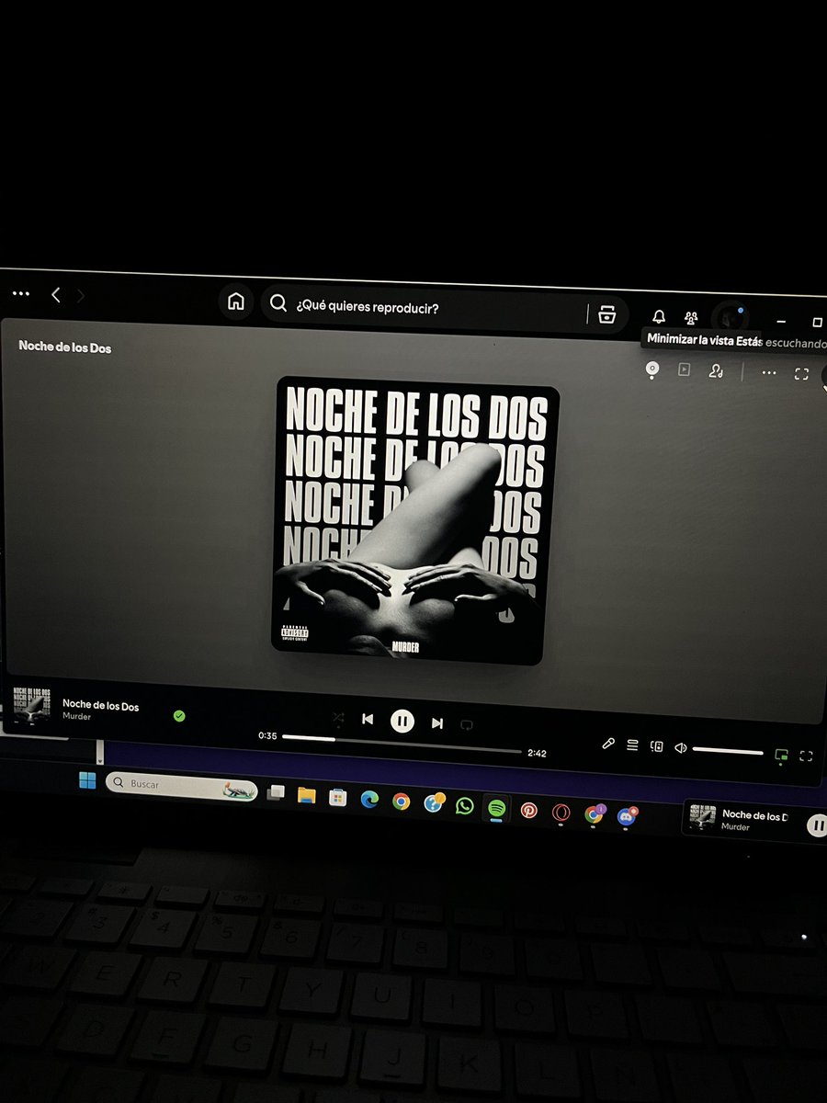Viewport: 827px width, 1103px height.
Task: Open the notifications bell
Action: pyautogui.click(x=658, y=317)
